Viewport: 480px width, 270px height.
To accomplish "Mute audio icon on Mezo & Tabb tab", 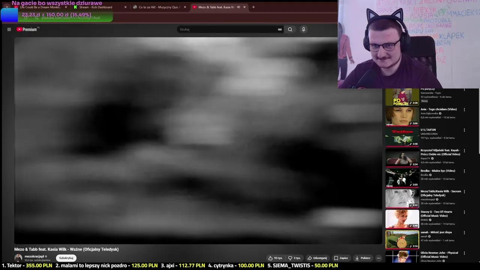I will [238, 7].
